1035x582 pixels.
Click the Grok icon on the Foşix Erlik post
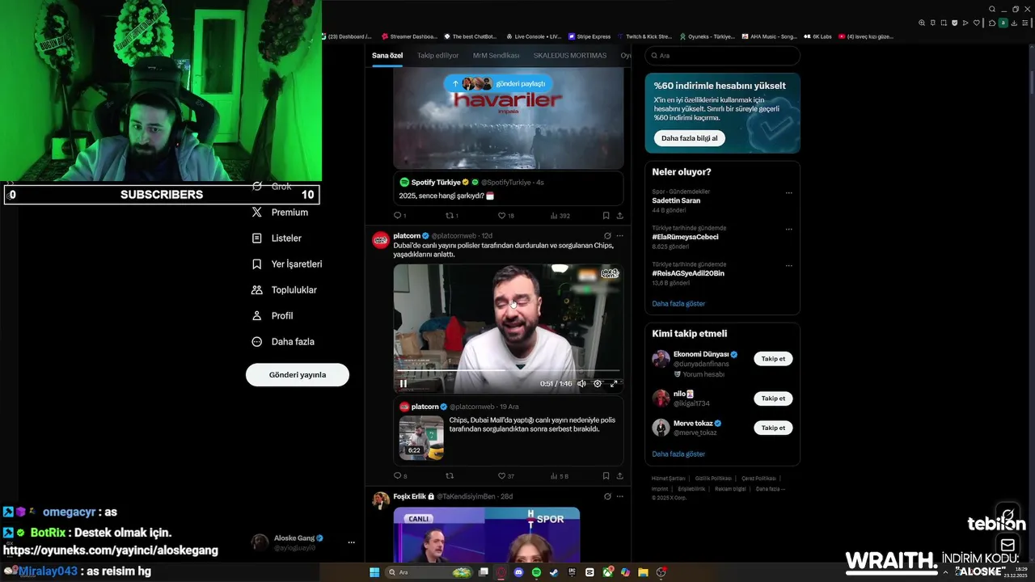coord(607,496)
